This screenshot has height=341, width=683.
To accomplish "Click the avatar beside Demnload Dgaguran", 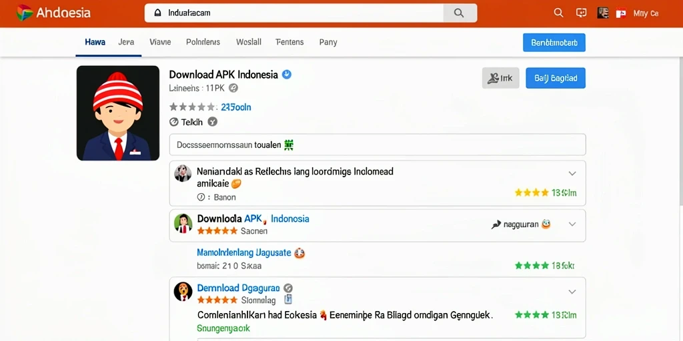I will [183, 291].
